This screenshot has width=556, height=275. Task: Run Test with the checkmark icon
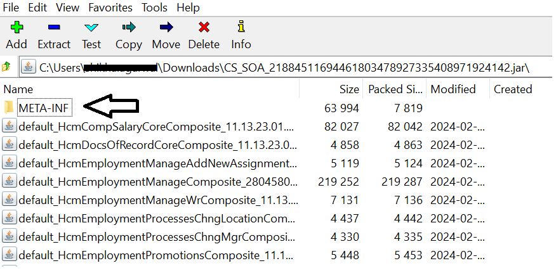[x=91, y=27]
